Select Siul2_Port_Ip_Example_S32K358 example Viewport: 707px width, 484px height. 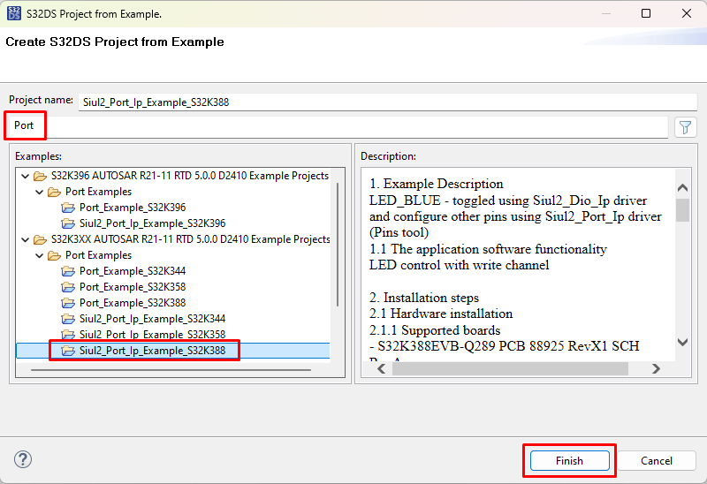click(152, 335)
